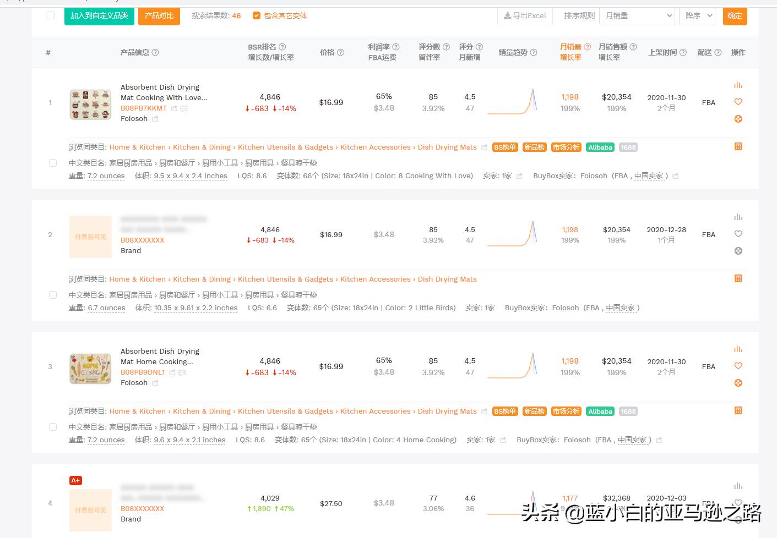Click the heart icon on row 3
Viewport: 777px width, 538px height.
point(738,366)
